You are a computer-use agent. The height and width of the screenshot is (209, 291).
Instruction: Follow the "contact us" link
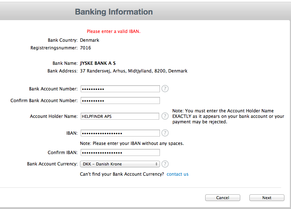177,174
